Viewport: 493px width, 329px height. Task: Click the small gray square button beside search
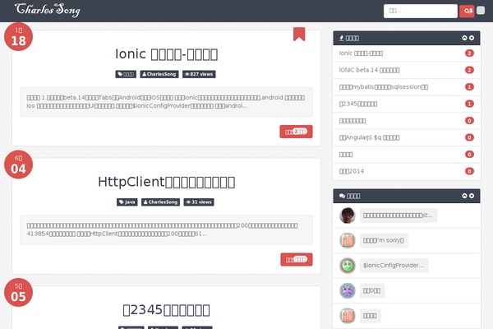pyautogui.click(x=481, y=11)
